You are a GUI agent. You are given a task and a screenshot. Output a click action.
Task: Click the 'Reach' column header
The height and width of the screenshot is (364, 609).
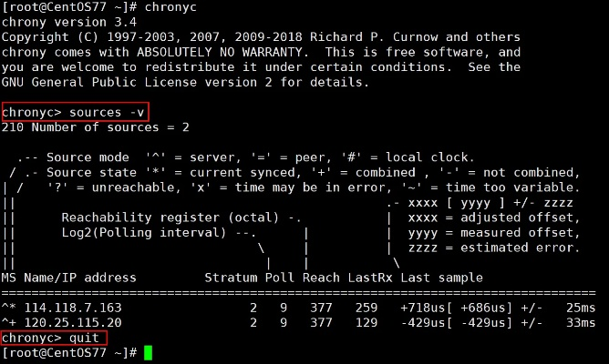click(321, 278)
